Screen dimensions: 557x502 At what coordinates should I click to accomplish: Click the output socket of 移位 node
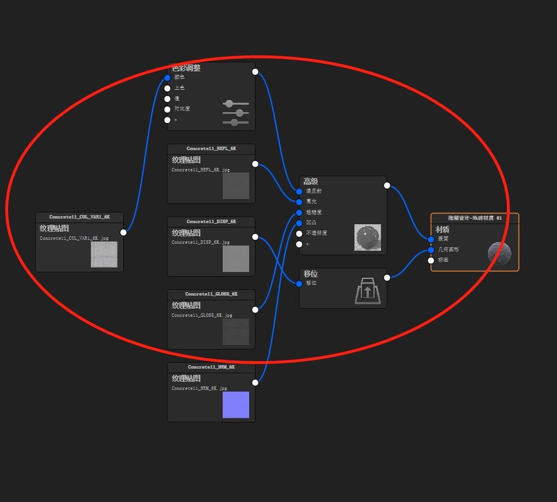click(x=387, y=278)
